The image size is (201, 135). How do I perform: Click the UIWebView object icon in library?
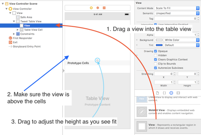tap(142, 99)
